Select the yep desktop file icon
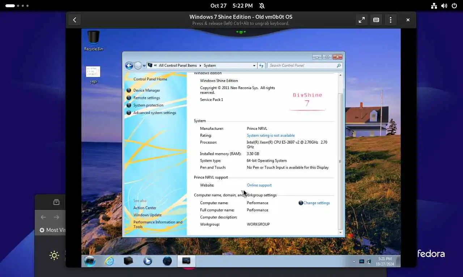This screenshot has height=277, width=463. [93, 75]
